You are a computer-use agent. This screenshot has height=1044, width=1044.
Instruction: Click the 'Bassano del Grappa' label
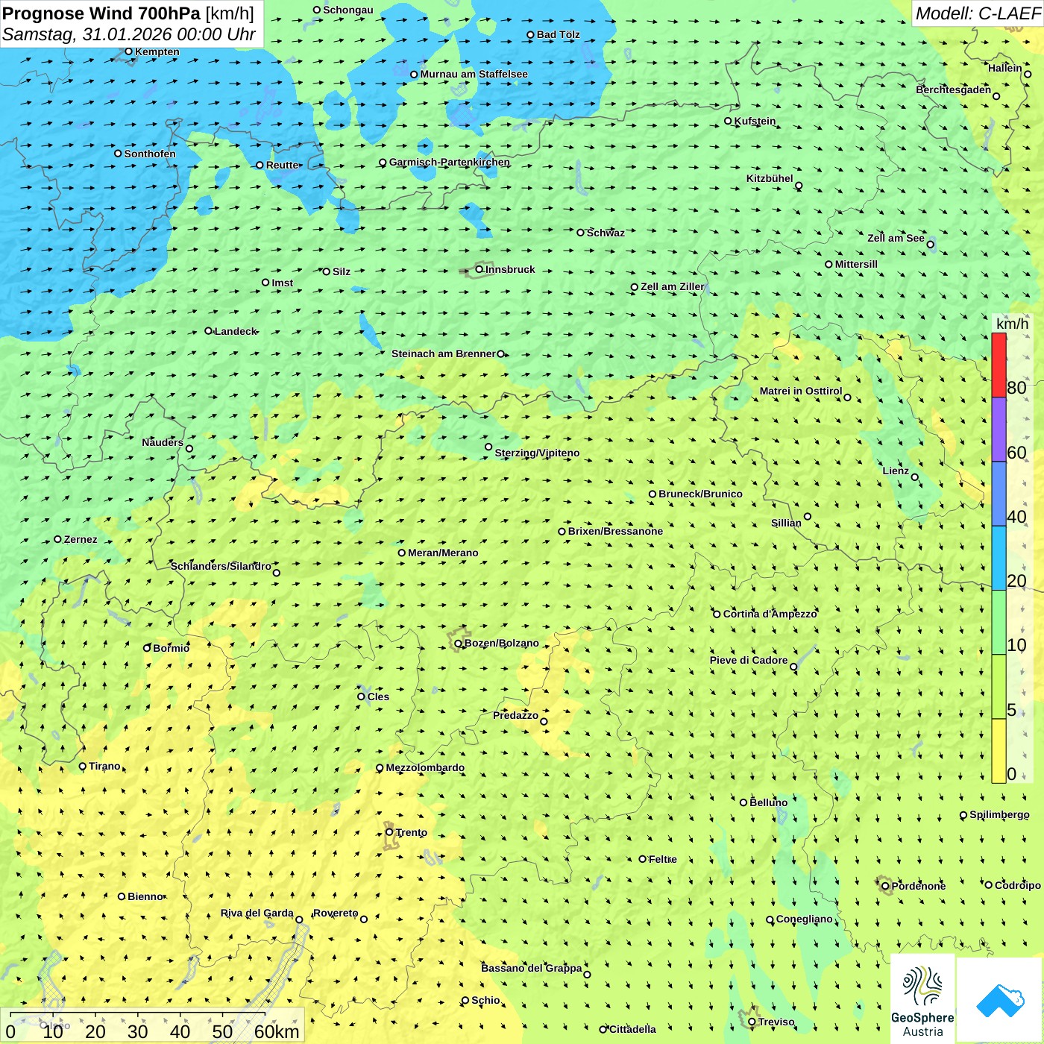pyautogui.click(x=531, y=968)
